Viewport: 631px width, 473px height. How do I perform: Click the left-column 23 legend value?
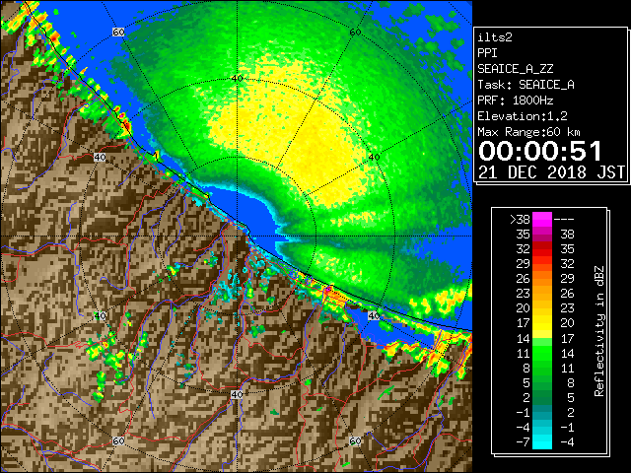click(x=524, y=294)
